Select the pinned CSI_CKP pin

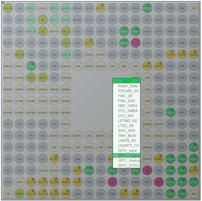click(31, 182)
